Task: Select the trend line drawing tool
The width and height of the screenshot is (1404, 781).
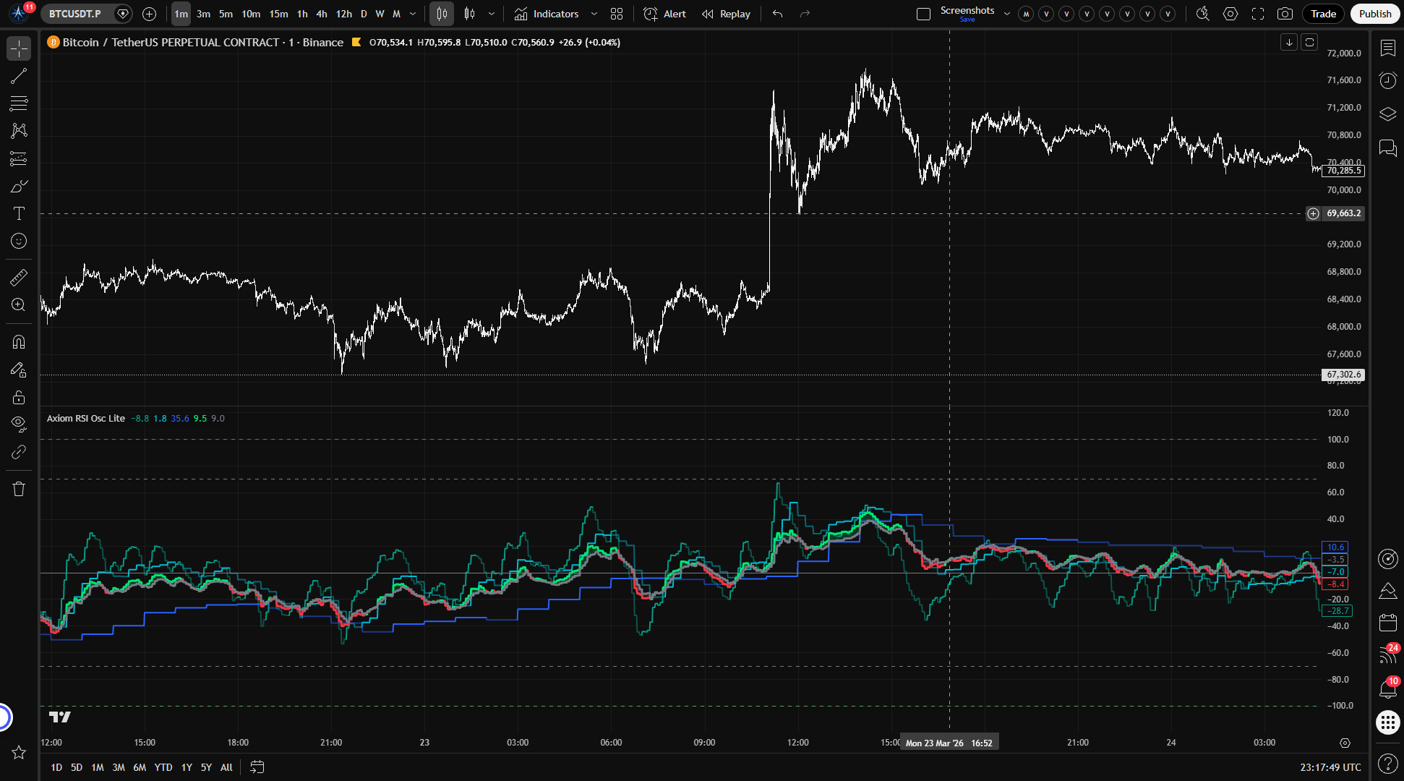Action: [x=19, y=76]
